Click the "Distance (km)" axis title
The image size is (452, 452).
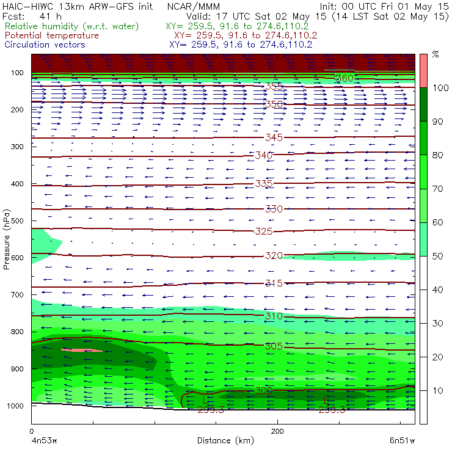tap(225, 440)
